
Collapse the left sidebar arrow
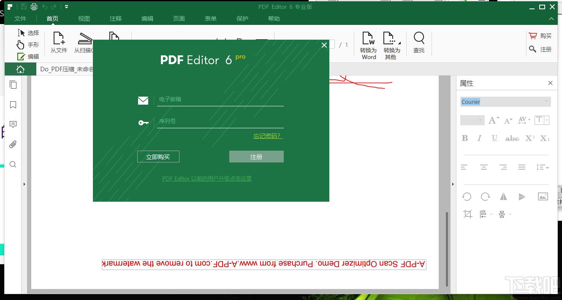tap(24, 184)
